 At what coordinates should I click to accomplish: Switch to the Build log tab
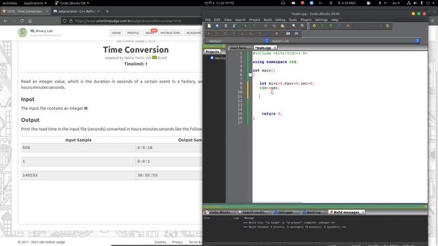pos(314,213)
